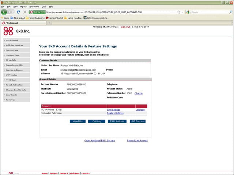This screenshot has width=234, height=175.
Task: Open My Orders sidebar item
Action: pos(16,80)
